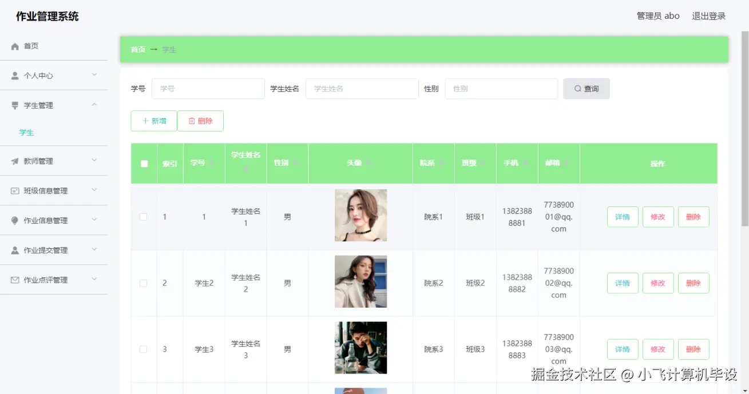Click 修改 for 学生2 row
749x394 pixels.
click(x=658, y=283)
